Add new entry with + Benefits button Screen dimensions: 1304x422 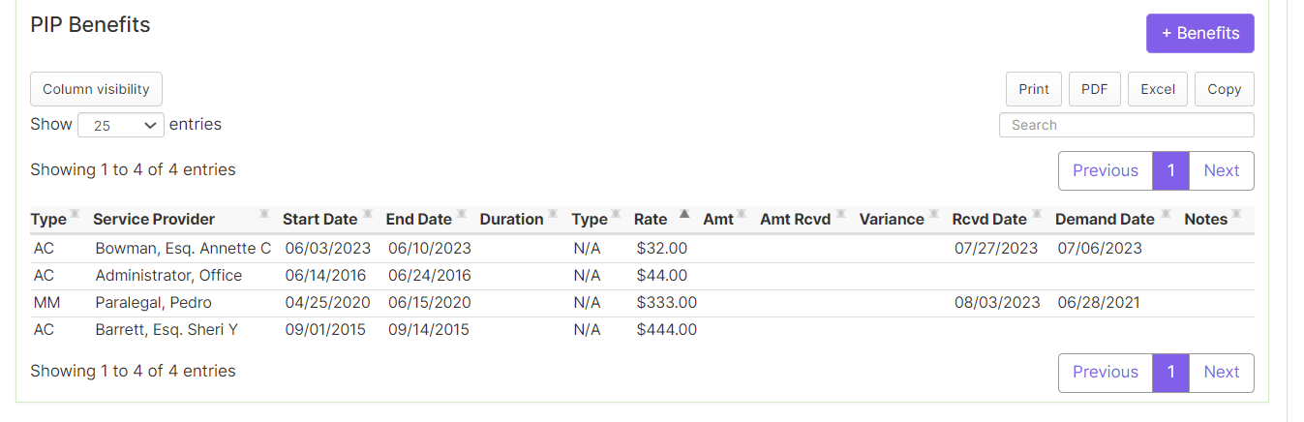1200,33
